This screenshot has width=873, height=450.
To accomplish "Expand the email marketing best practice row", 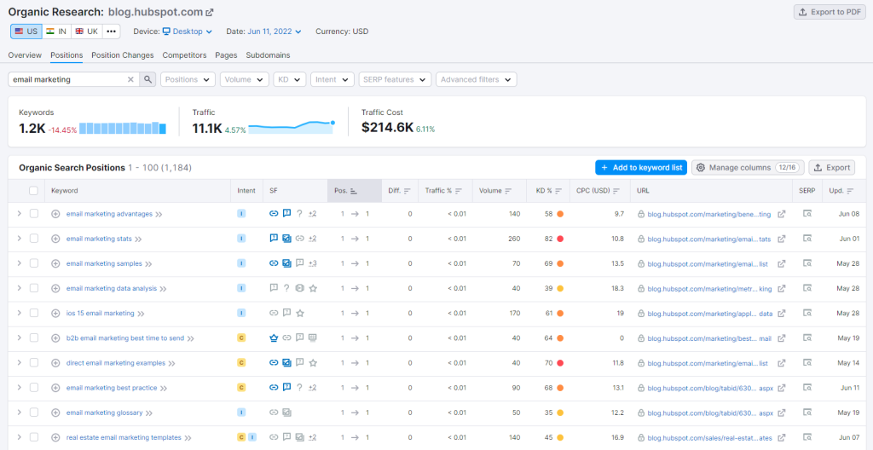I will click(19, 388).
